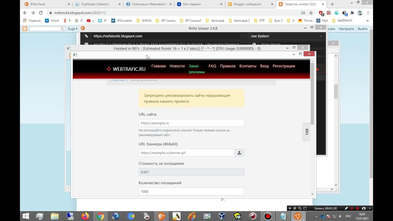Open the FAQ menu item
Viewport: 393px width, 221px height.
[212, 66]
